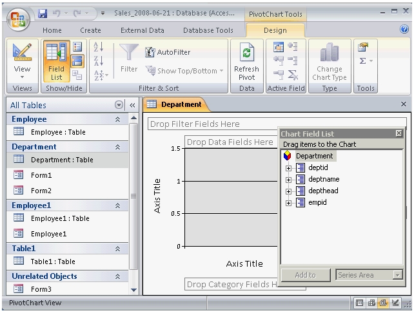Open the Series Area combo box

369,275
